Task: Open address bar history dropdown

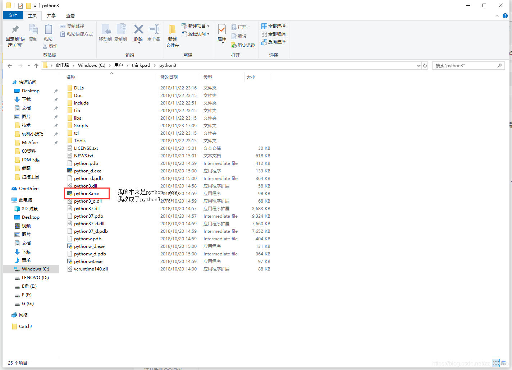Action: [419, 66]
